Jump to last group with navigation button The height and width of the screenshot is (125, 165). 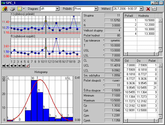(x=24, y=66)
